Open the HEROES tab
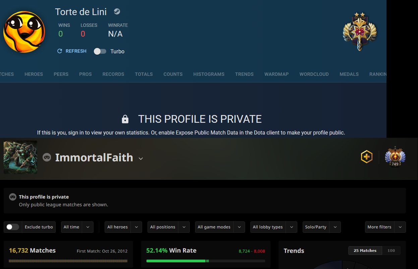Screen dimensions: 418x269 pos(34,74)
